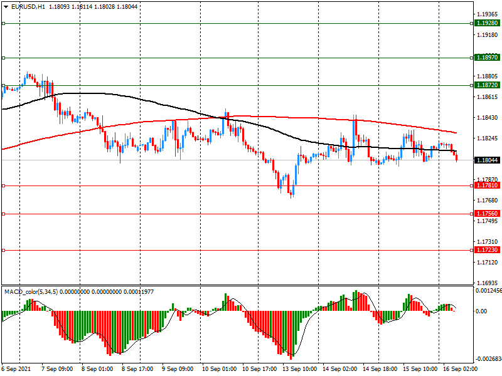The image size is (502, 376).
Task: Select the 1.17560 red price label
Action: coord(488,214)
